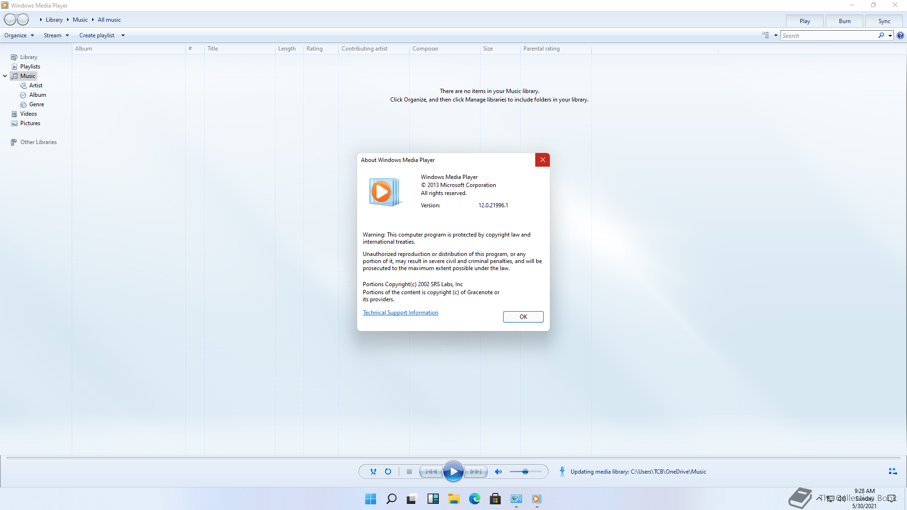The image size is (907, 510).
Task: Click OK in About Windows Media Player
Action: coord(523,317)
